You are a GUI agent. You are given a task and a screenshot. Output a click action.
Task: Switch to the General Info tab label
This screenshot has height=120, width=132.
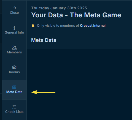click(14, 32)
